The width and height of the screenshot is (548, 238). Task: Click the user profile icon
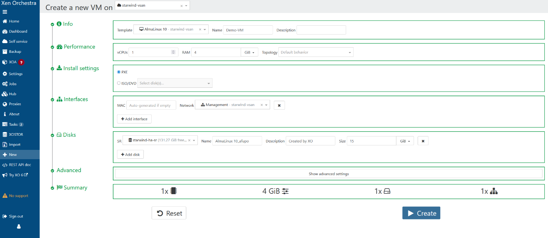[x=19, y=226]
